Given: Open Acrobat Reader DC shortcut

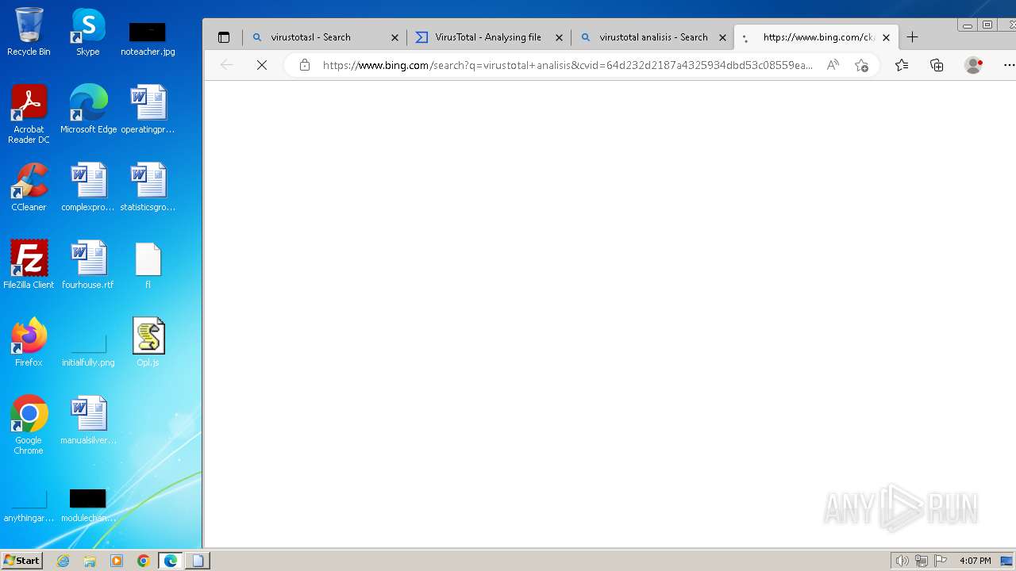Looking at the screenshot, I should 29,114.
